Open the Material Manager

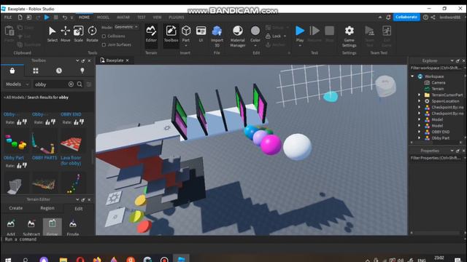tap(237, 36)
